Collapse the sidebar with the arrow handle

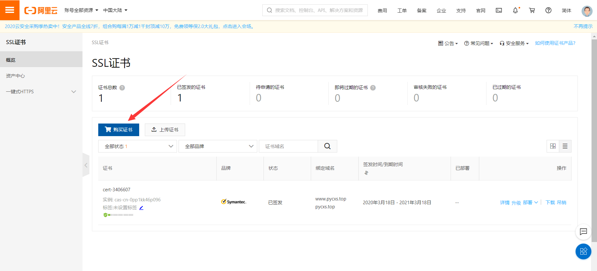(x=86, y=165)
